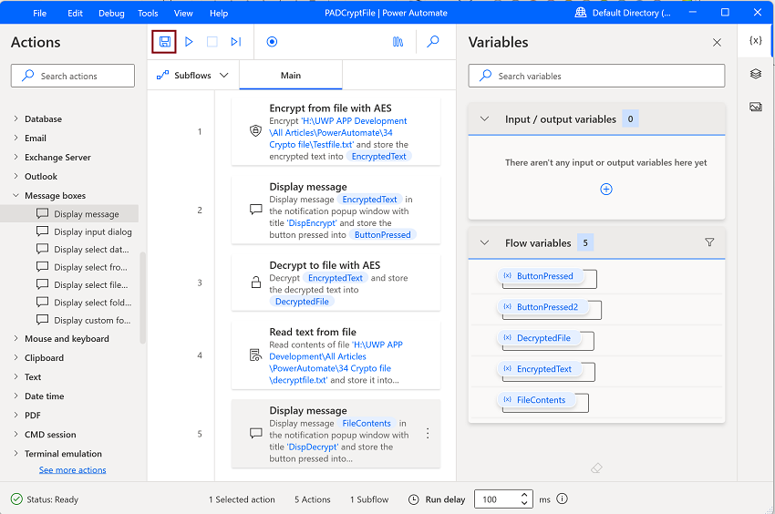Image resolution: width=775 pixels, height=514 pixels.
Task: Run the flow with the play icon
Action: click(189, 42)
